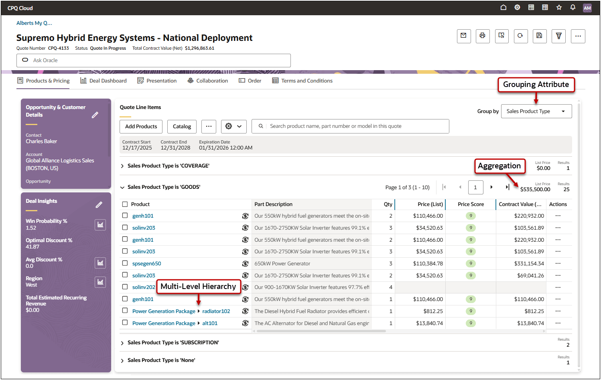The image size is (601, 380).
Task: Open the Group by Sales Product Type dropdown
Action: click(536, 111)
